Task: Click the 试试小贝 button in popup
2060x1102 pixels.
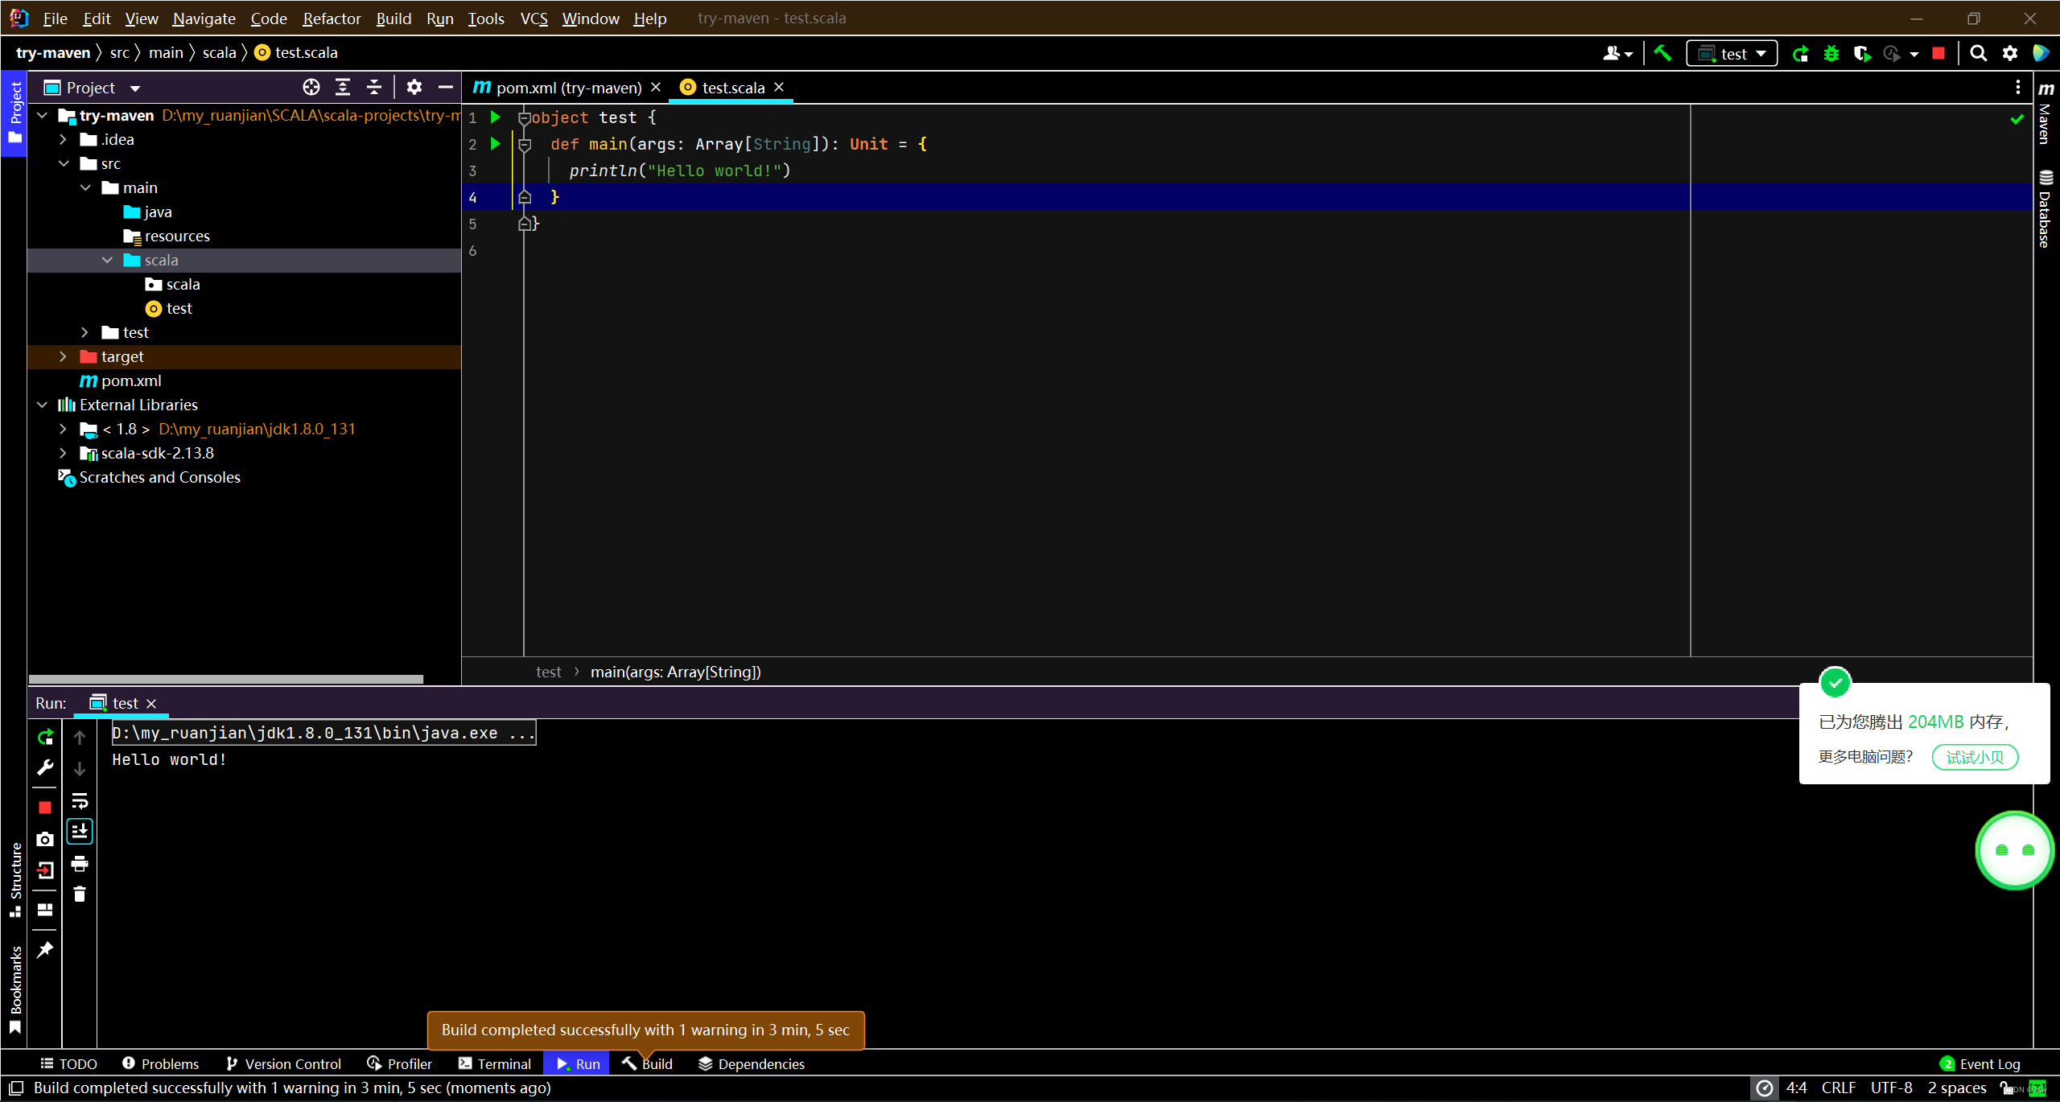Action: pyautogui.click(x=1974, y=757)
